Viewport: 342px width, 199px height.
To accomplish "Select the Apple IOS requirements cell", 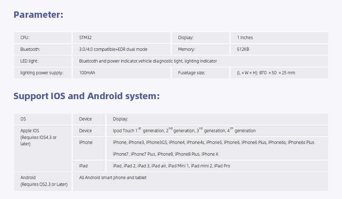I will [38, 138].
